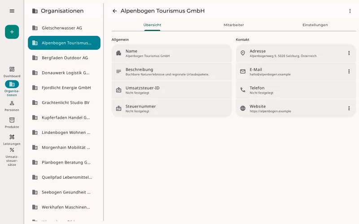Screen dimensions: 359x224
Task: Select Bergfaden Outdoor AG
Action: point(64,58)
